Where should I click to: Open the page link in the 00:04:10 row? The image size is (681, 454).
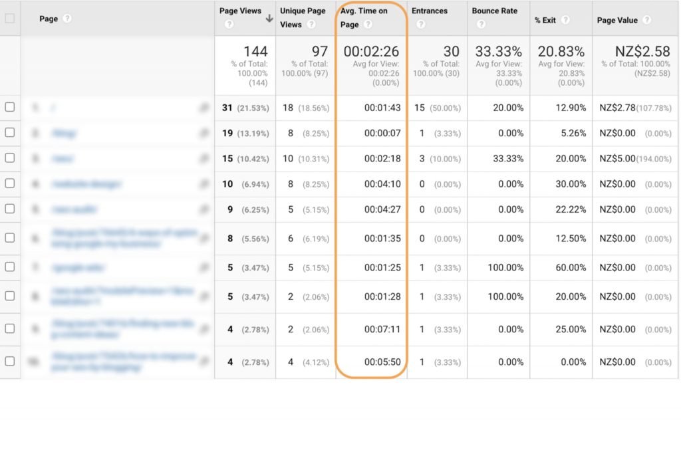tap(86, 184)
